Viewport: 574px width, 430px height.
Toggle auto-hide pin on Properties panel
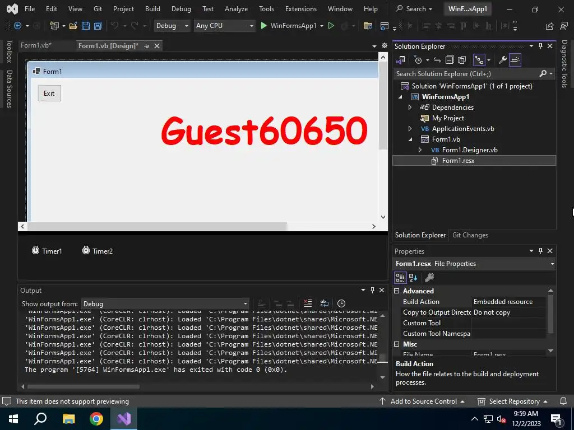coord(541,251)
